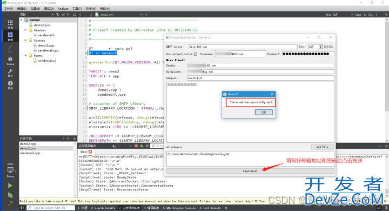Toggle Use authentication checkbox
This screenshot has height=211, width=389.
tap(196, 54)
